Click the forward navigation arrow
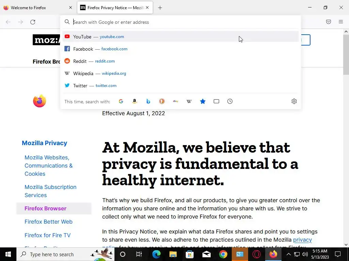Screen dimensions: 349x261 click(20, 22)
